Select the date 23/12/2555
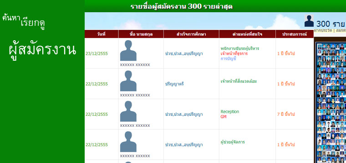This screenshot has height=163, width=346. 97,53
